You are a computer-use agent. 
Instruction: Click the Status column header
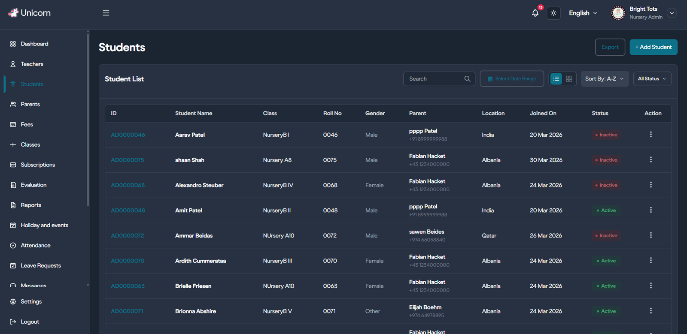(600, 113)
